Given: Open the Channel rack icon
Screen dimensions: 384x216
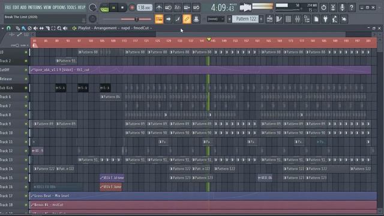Looking at the screenshot, I should 288,19.
